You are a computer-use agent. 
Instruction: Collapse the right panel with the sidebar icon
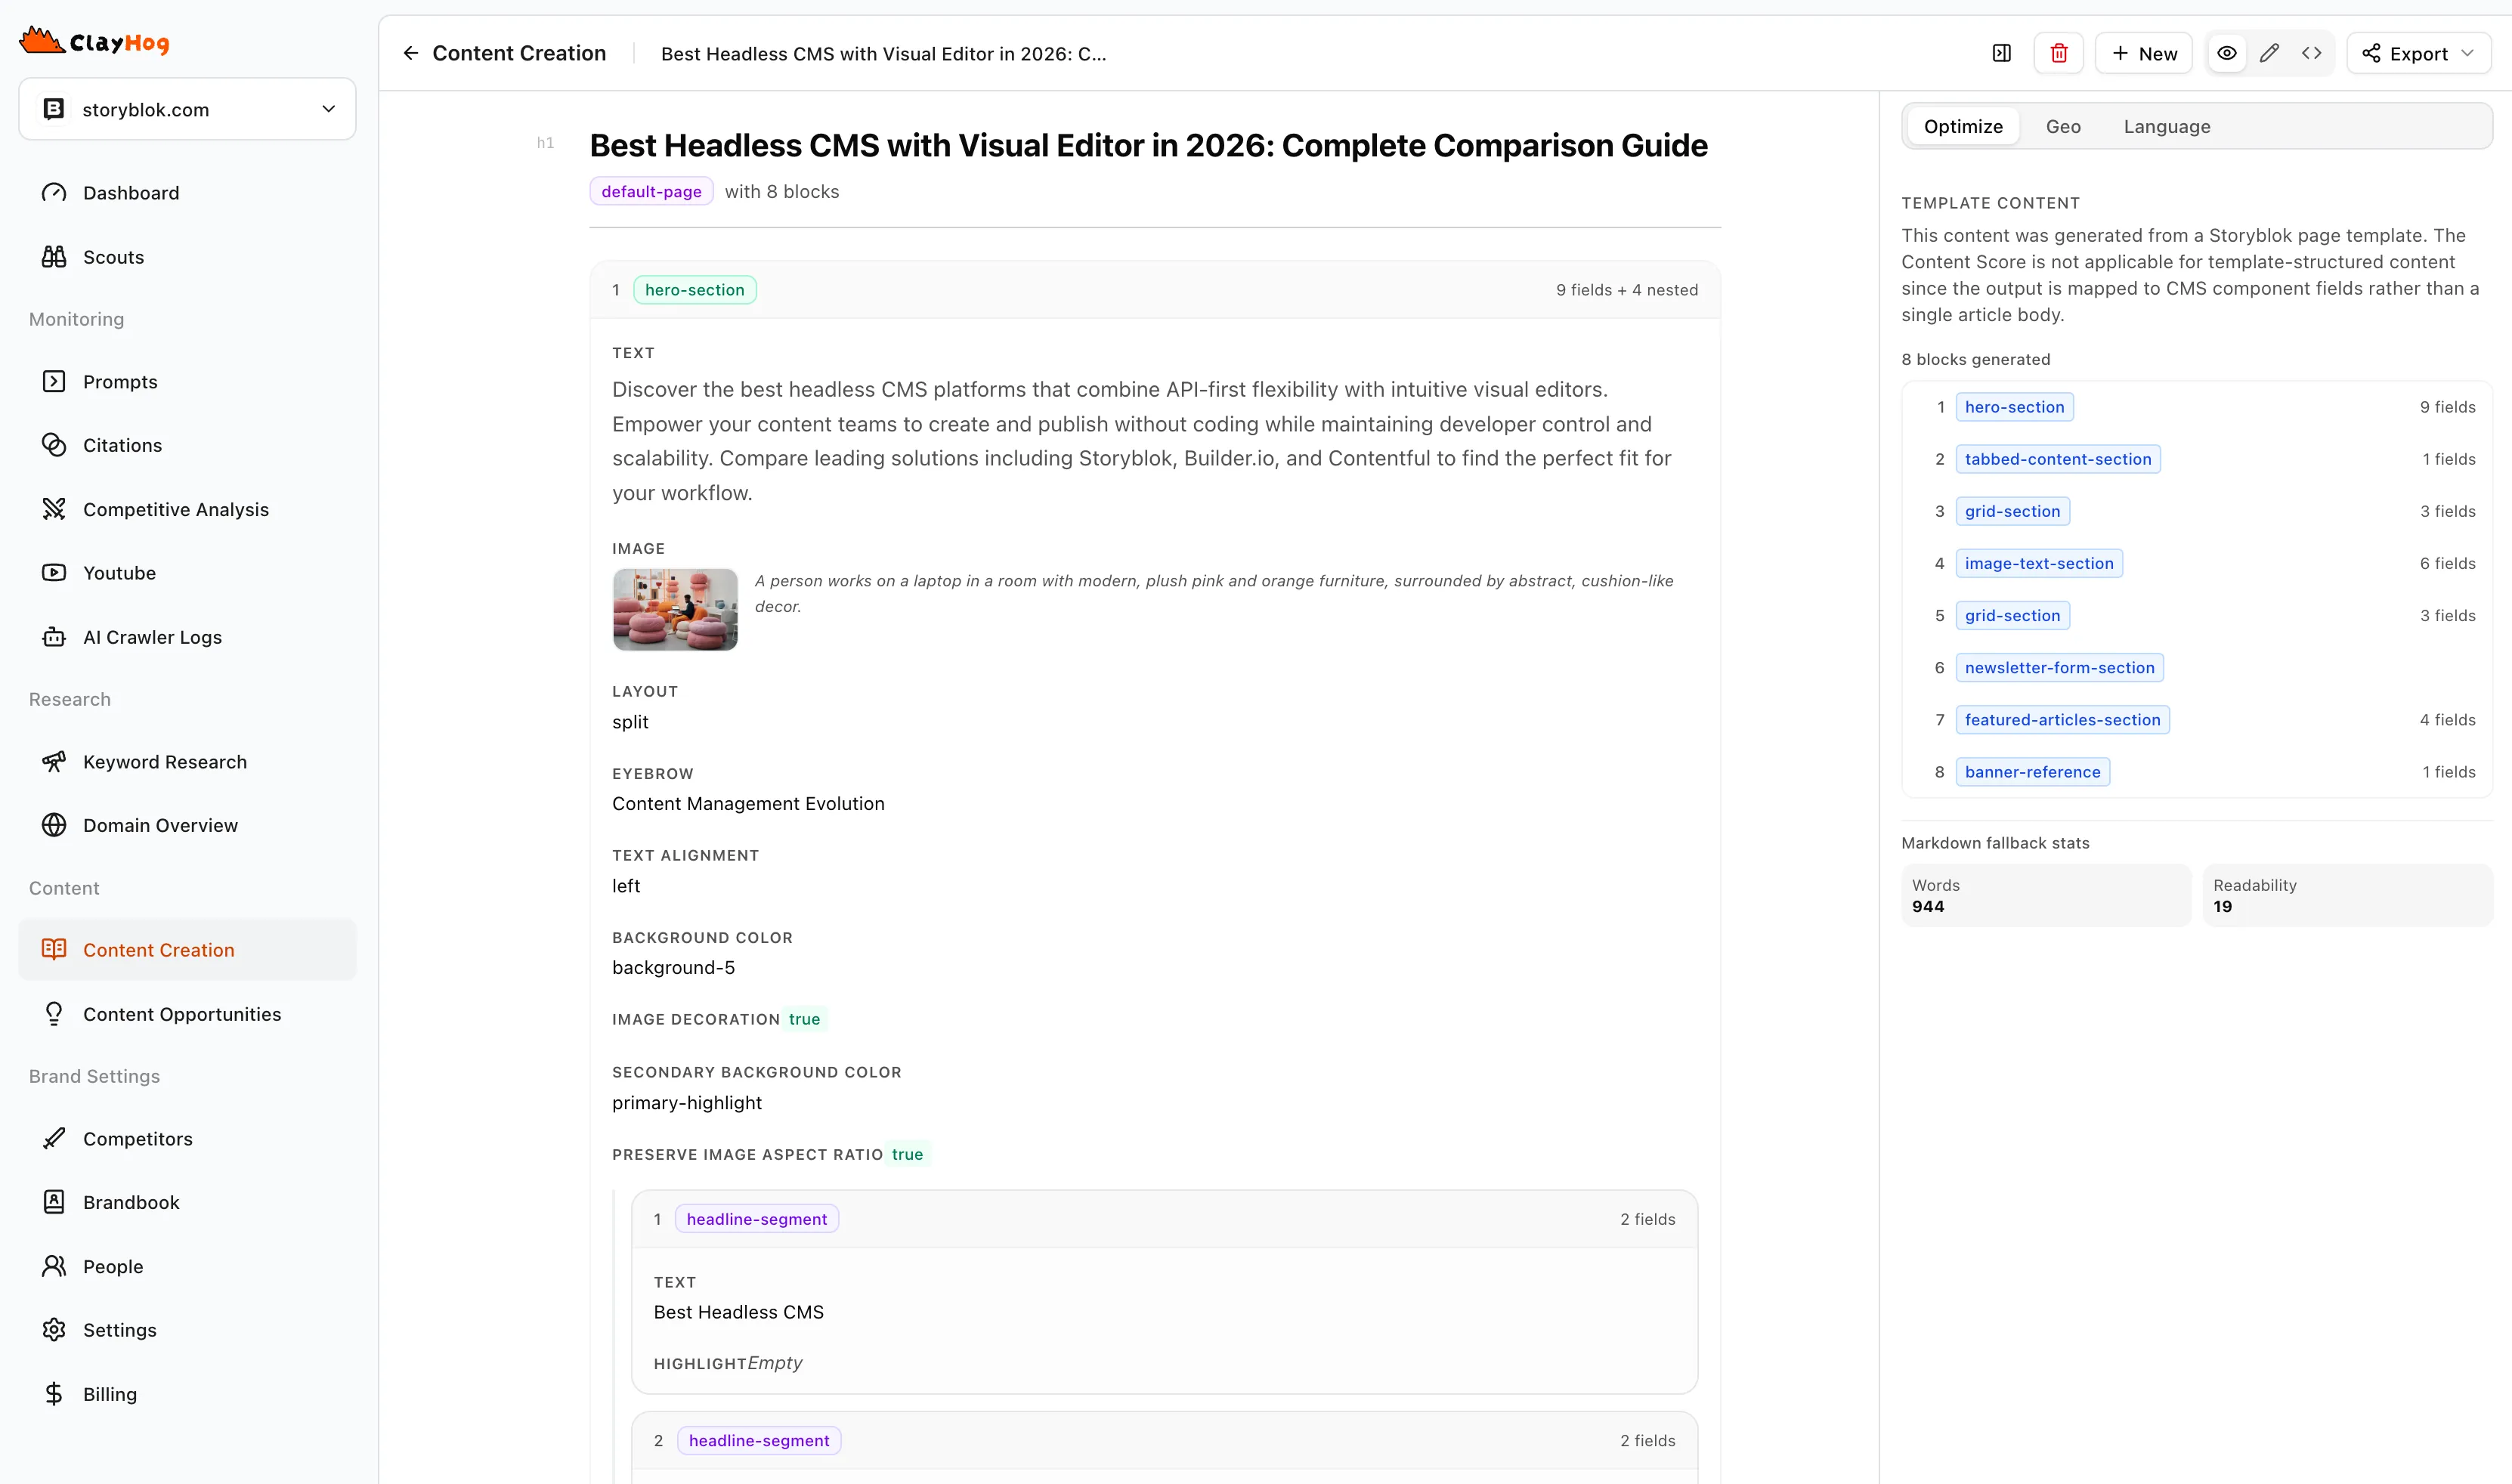[x=2003, y=53]
